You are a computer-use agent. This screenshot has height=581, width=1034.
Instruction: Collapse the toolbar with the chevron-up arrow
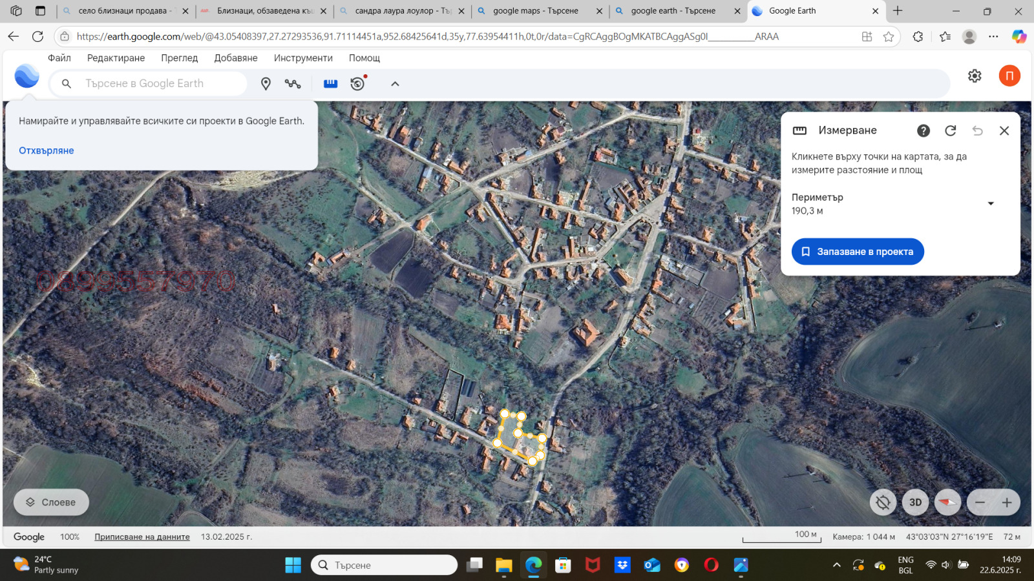pos(395,84)
